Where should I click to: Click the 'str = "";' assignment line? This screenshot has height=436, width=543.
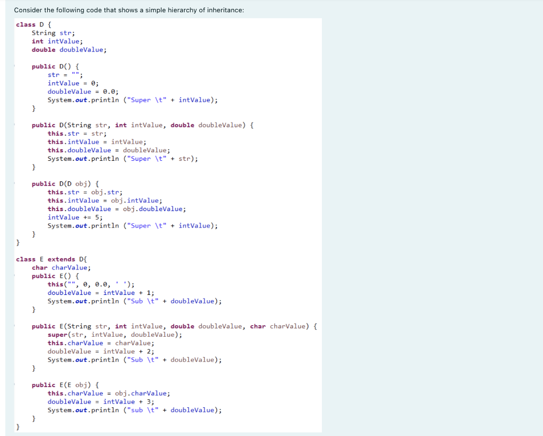point(65,75)
